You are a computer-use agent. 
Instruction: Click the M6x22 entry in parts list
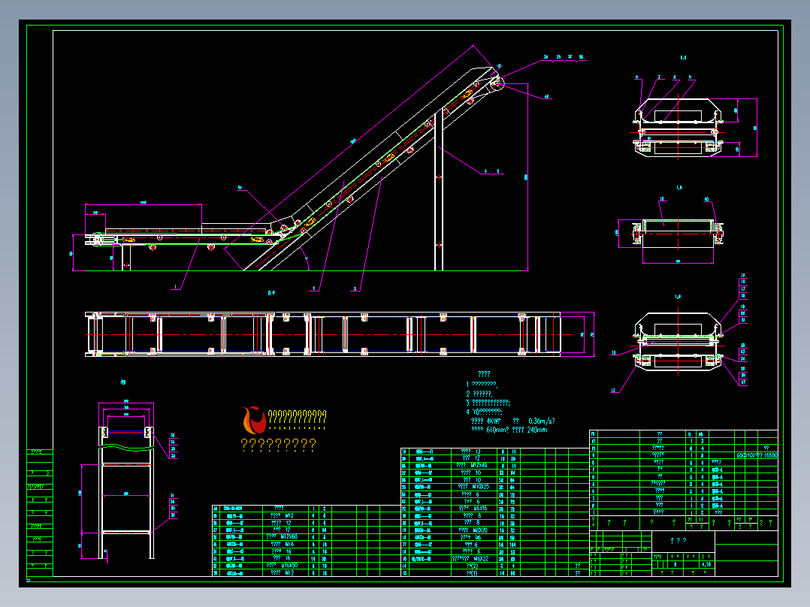coord(470,558)
